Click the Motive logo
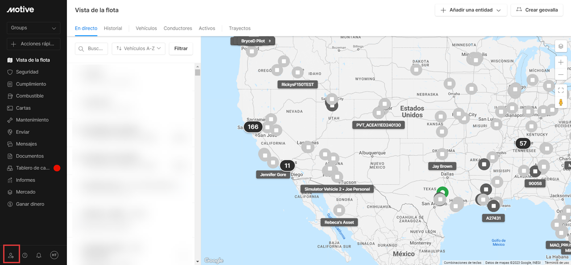 [21, 10]
